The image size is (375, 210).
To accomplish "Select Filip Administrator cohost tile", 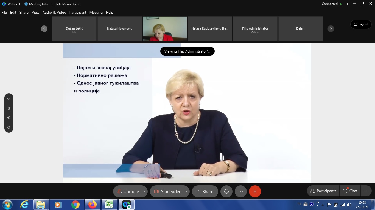I will coord(255,29).
